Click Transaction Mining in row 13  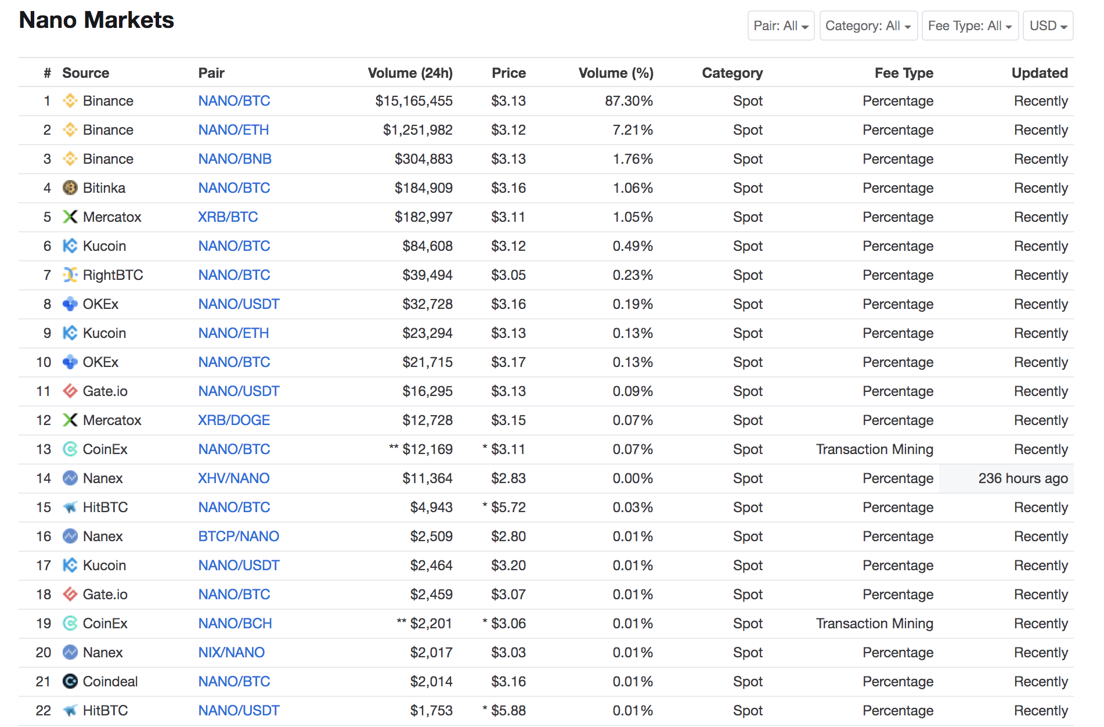(x=875, y=449)
